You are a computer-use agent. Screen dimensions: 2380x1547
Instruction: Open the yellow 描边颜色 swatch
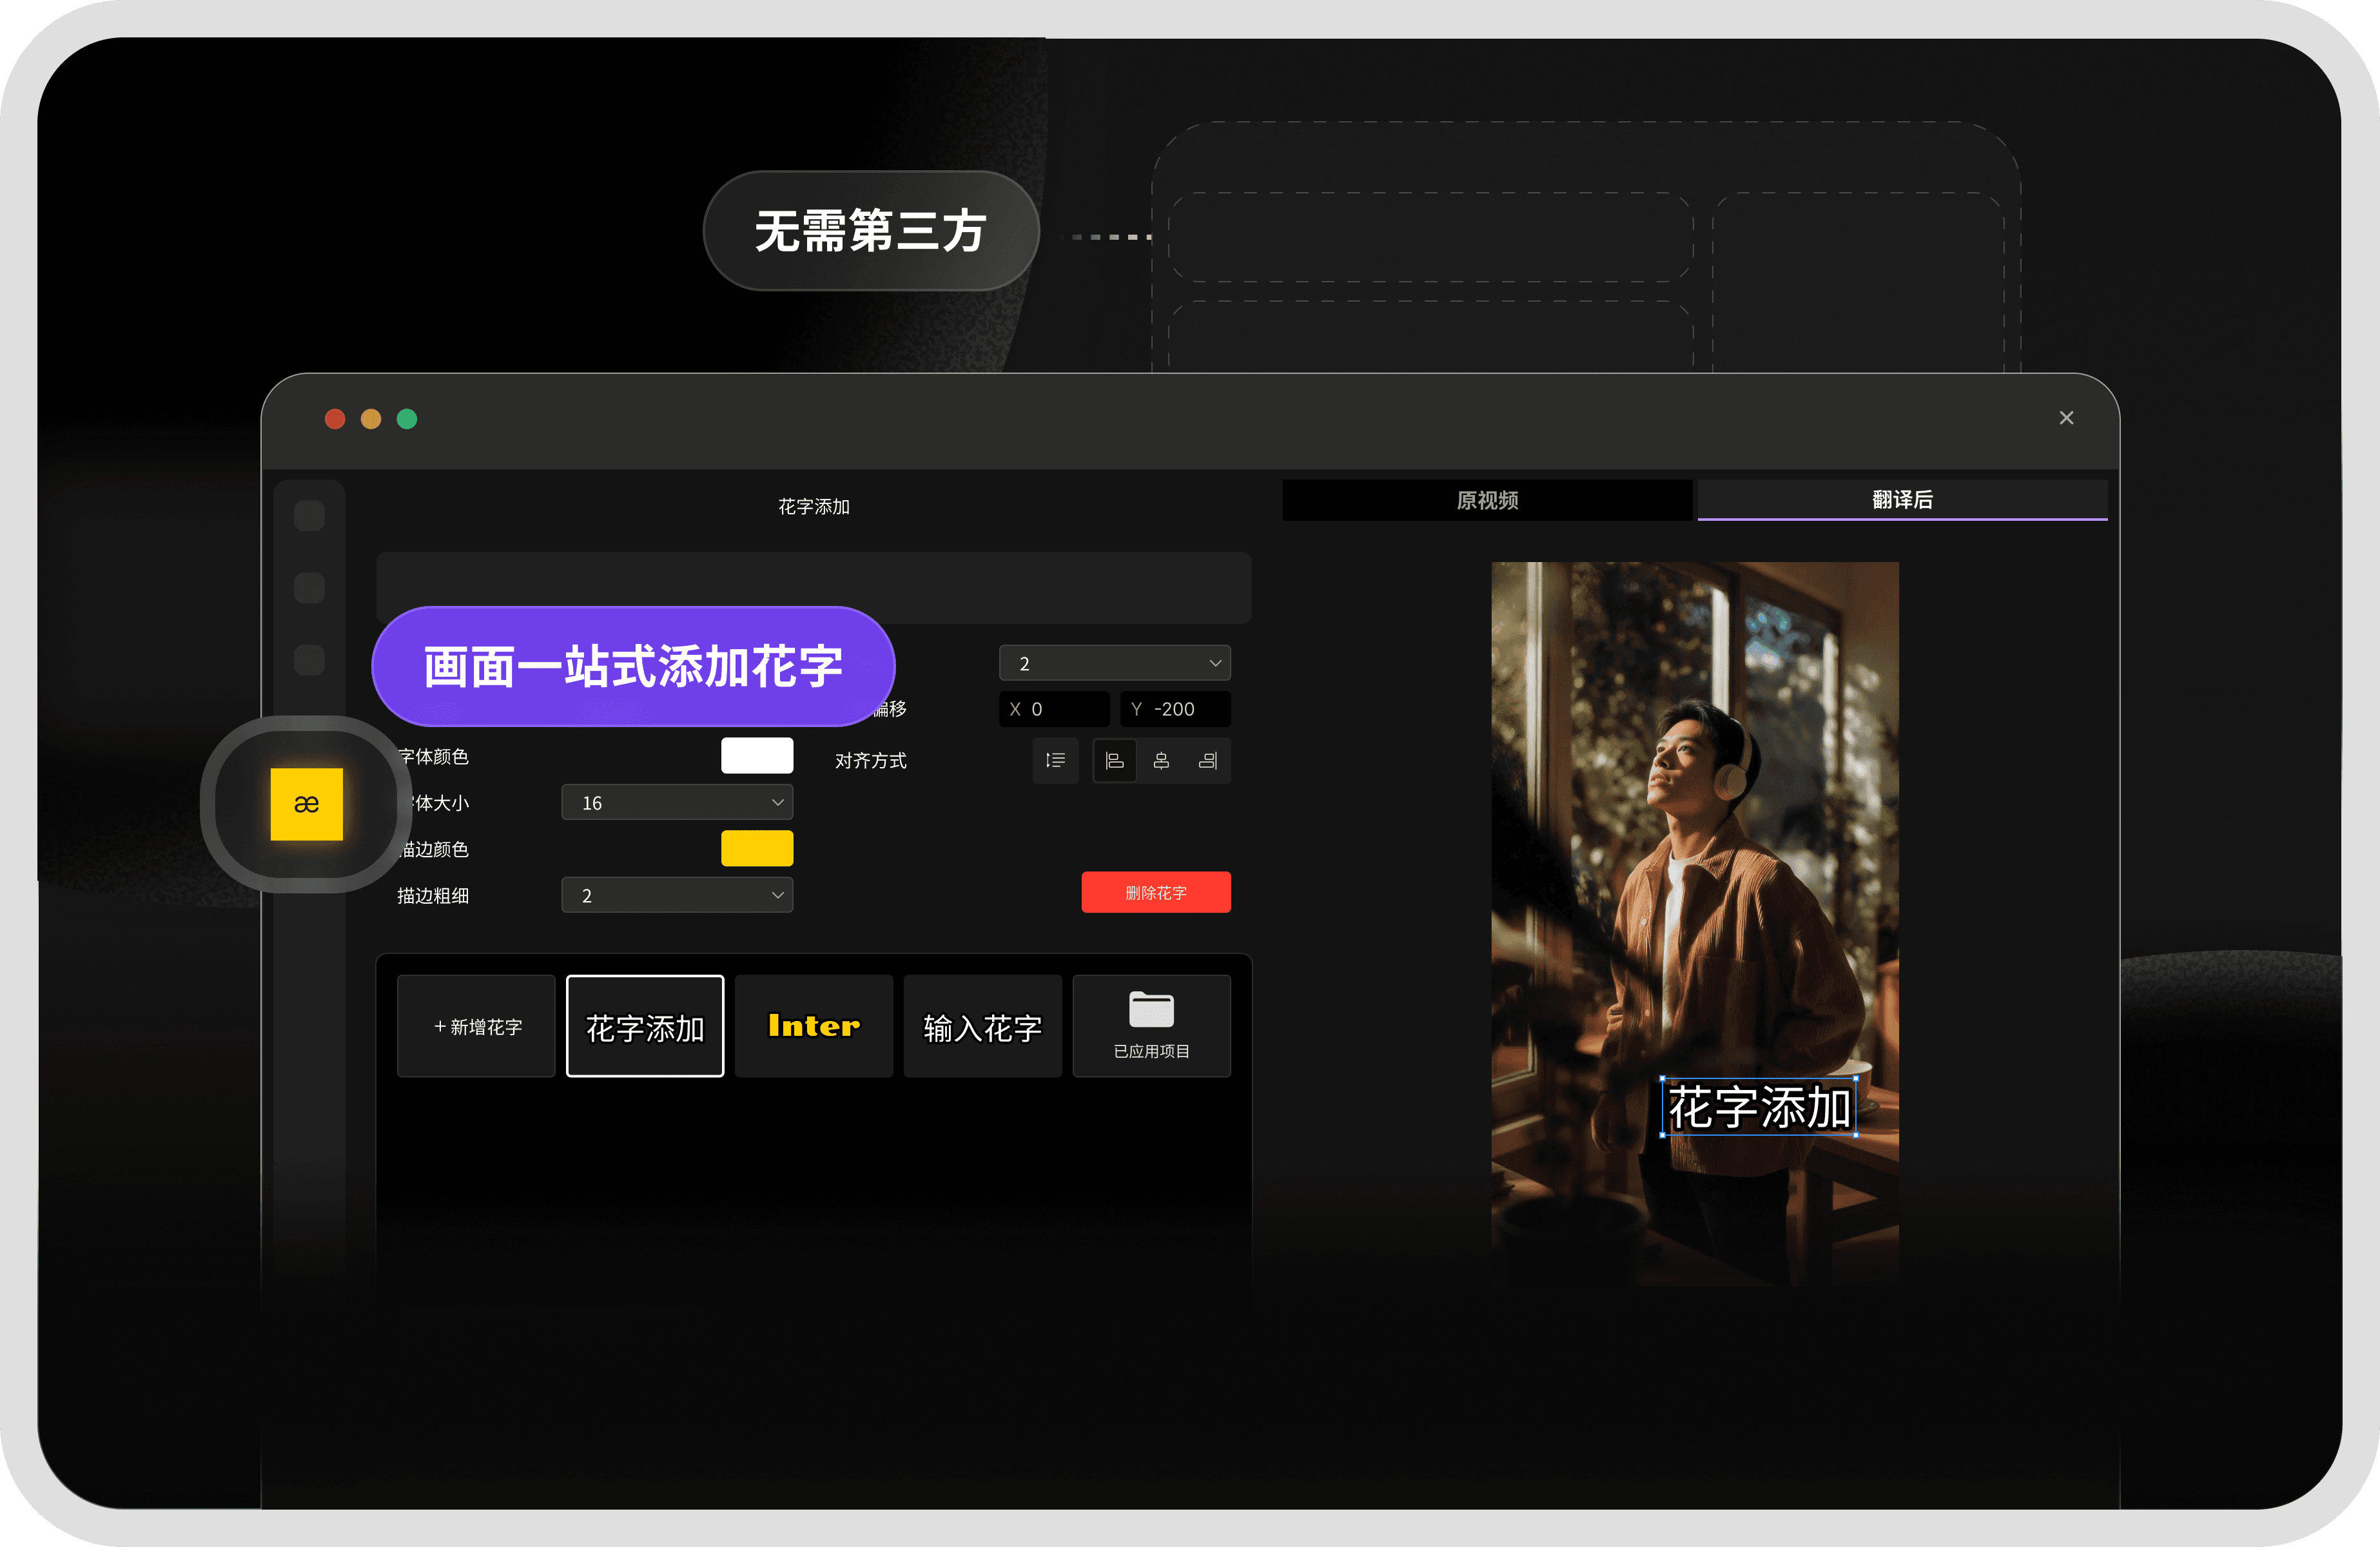757,849
